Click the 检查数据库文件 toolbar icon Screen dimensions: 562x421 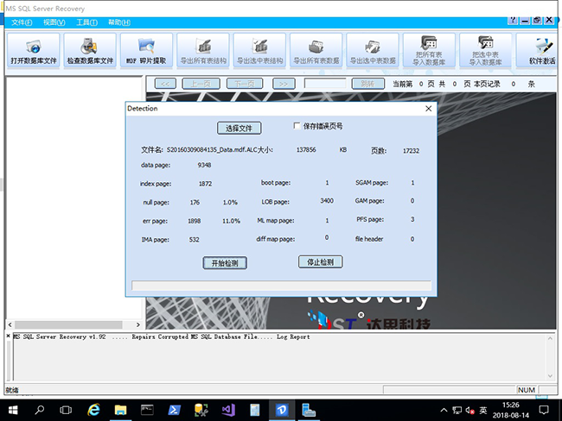91,50
